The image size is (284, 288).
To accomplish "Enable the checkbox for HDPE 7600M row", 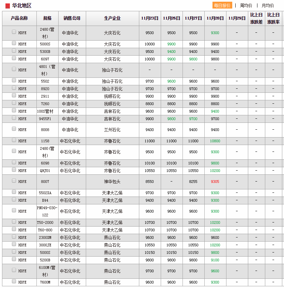I will coord(14,282).
